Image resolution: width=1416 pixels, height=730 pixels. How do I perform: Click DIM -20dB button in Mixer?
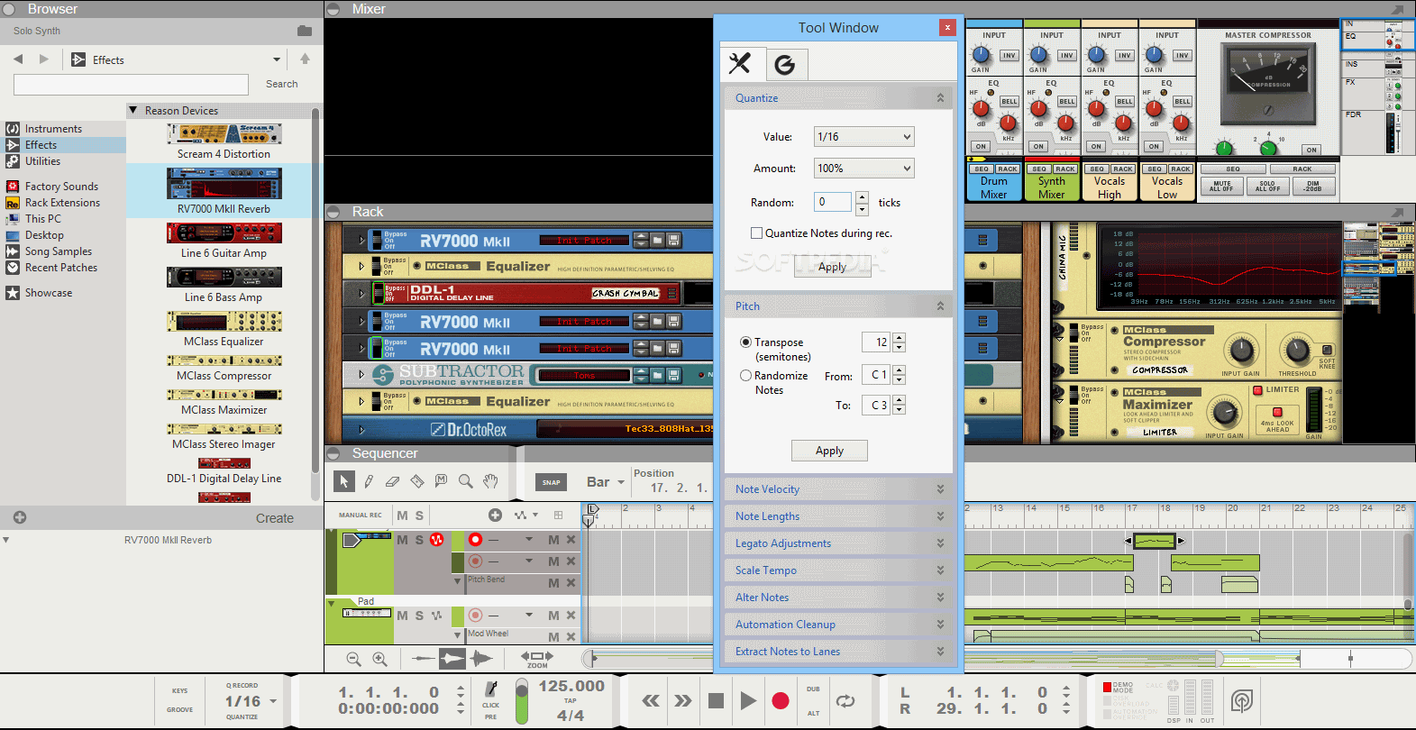pos(1313,187)
